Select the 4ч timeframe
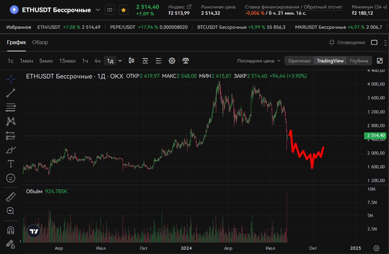 click(x=97, y=61)
